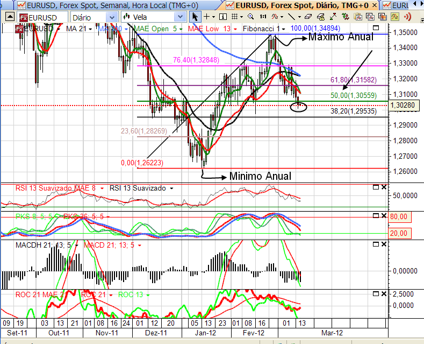Click the collapse toolbar up-arrow button
The width and height of the screenshot is (424, 344).
click(x=10, y=17)
